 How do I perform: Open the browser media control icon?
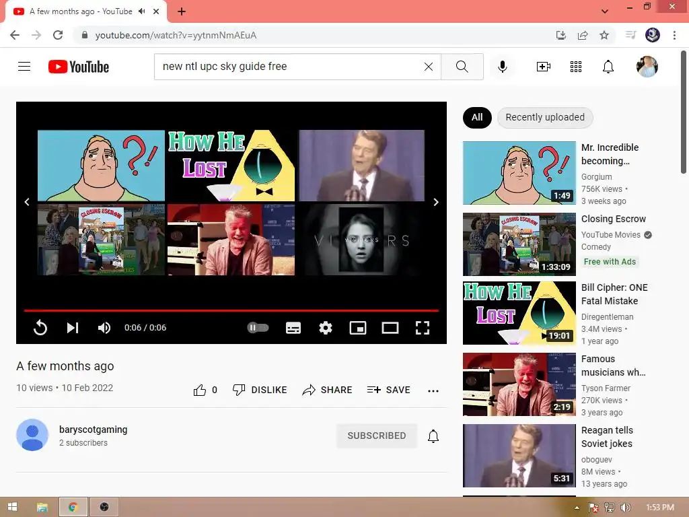click(630, 35)
